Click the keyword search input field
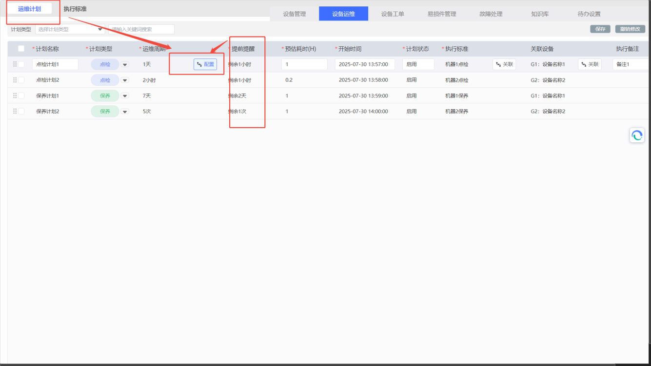Screen dimensions: 651x366 click(x=141, y=29)
